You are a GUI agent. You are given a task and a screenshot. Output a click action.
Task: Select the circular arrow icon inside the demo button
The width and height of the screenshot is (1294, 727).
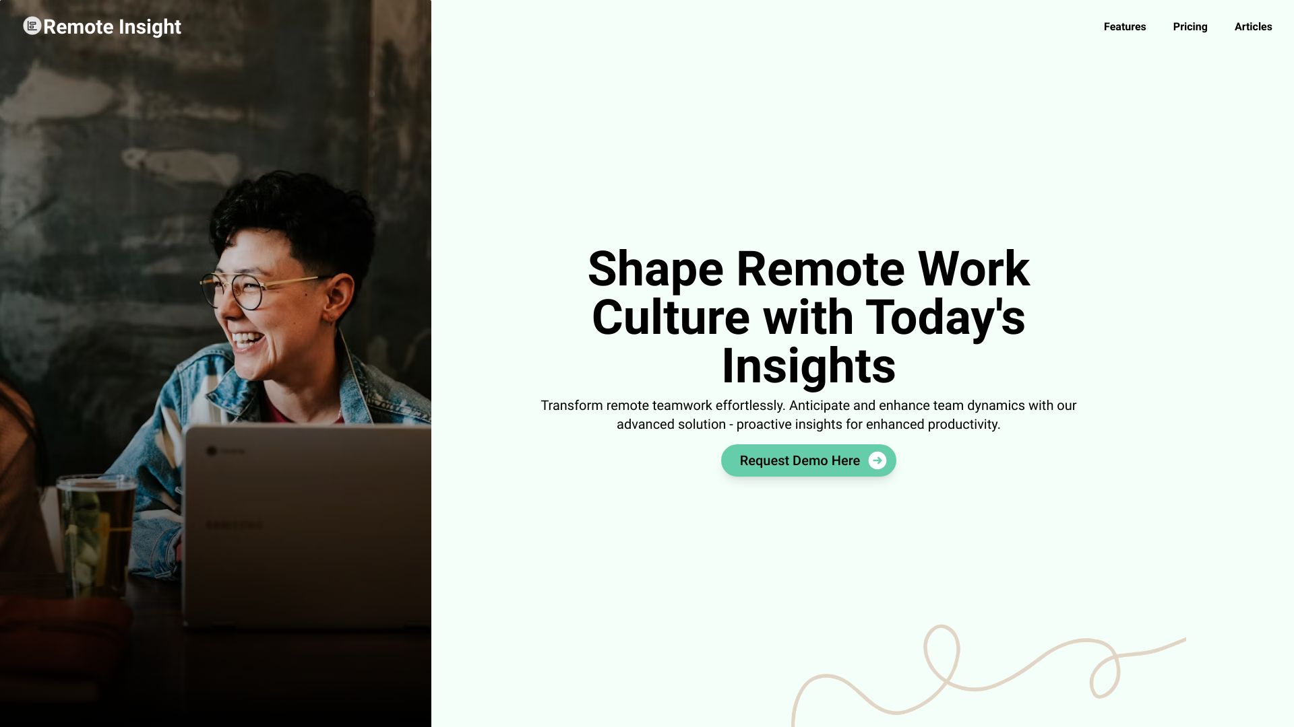tap(877, 460)
